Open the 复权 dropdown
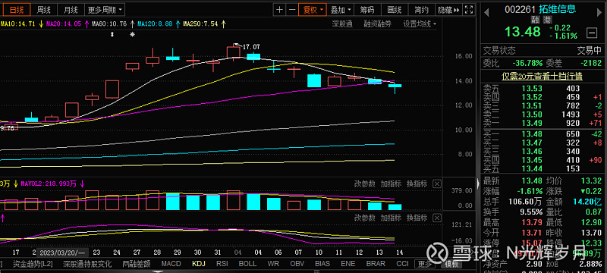 point(313,10)
